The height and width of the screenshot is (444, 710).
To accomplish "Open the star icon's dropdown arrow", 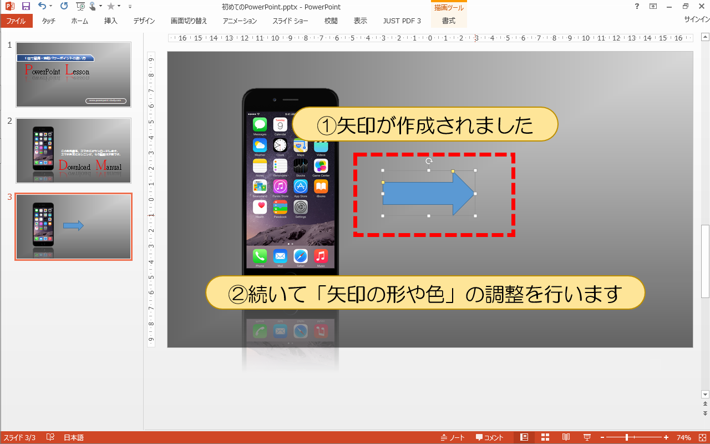I will click(x=120, y=7).
